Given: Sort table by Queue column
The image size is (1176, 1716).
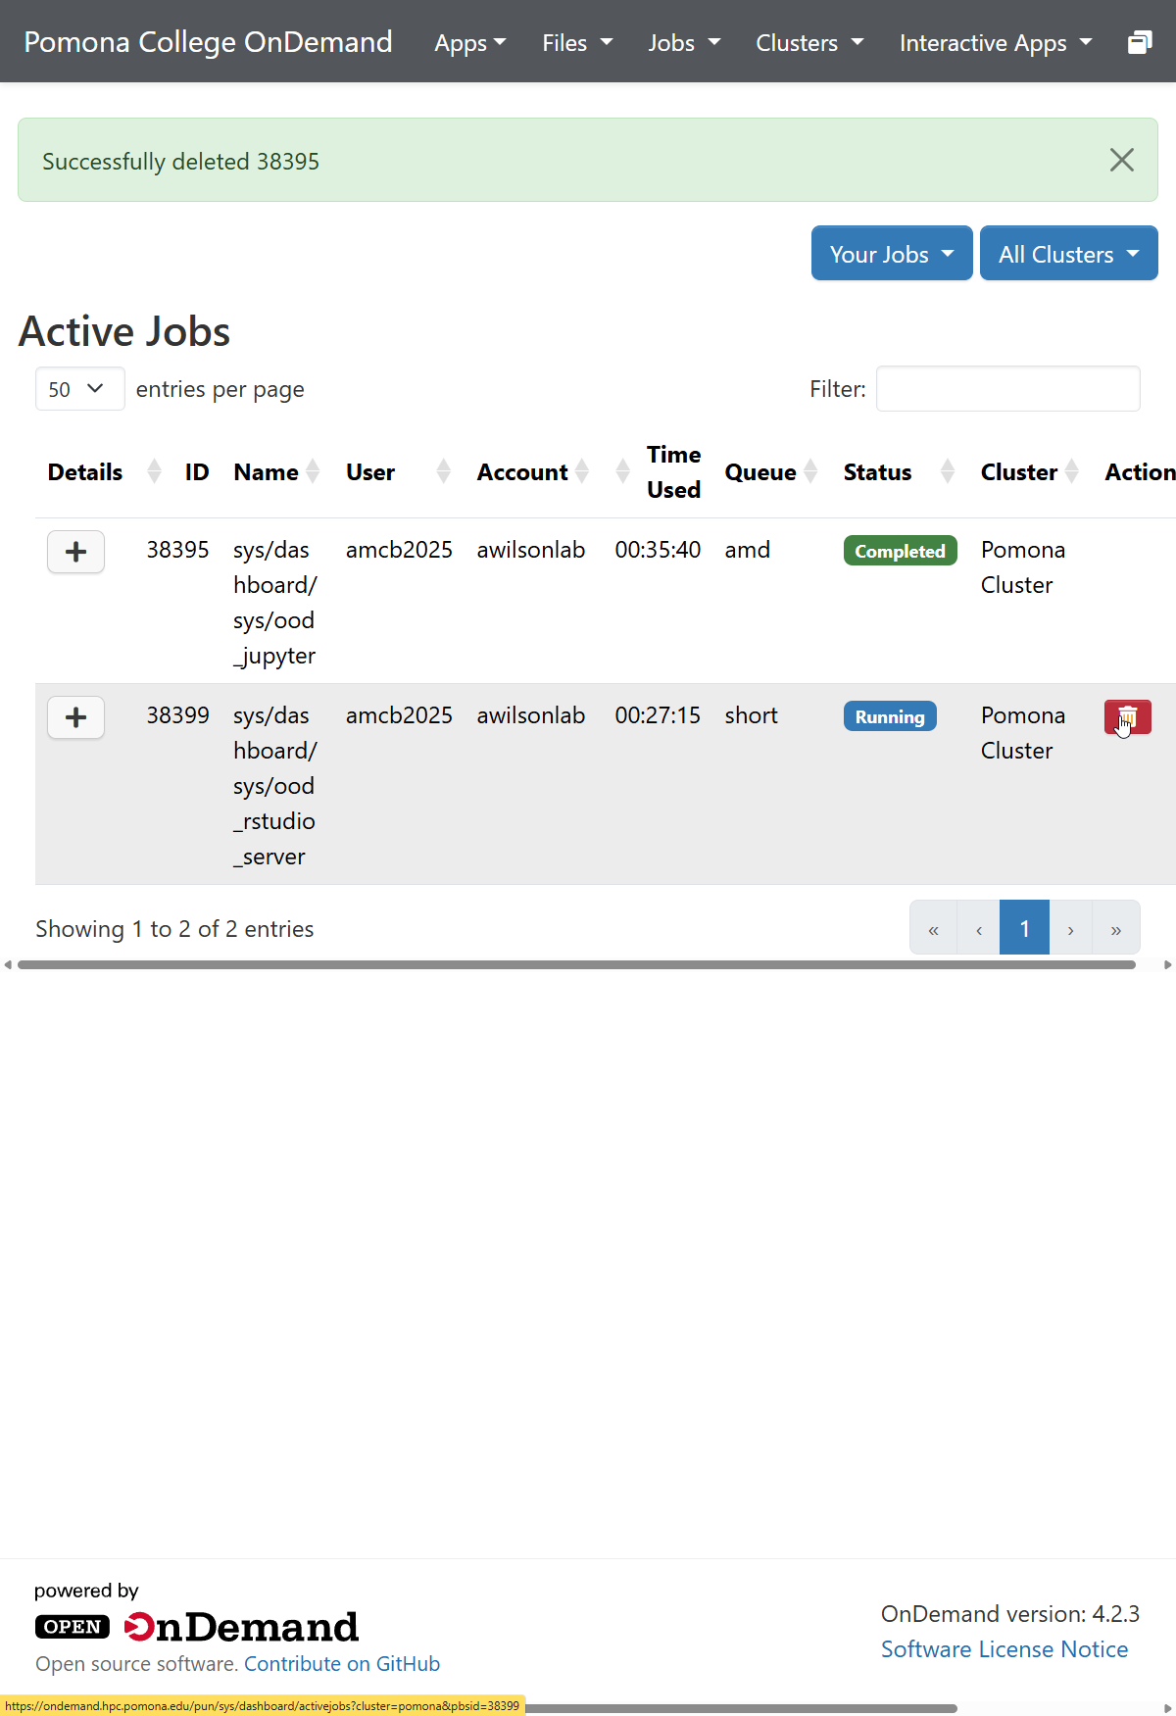Looking at the screenshot, I should coord(771,471).
